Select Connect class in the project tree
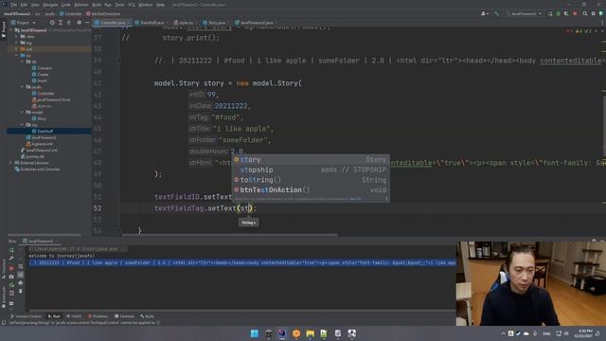Viewport: 606px width, 341px height. coord(45,68)
